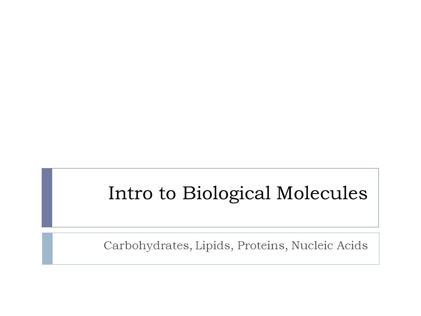Click the word "Biological" in the title
421x316 pixels.
[x=226, y=194]
